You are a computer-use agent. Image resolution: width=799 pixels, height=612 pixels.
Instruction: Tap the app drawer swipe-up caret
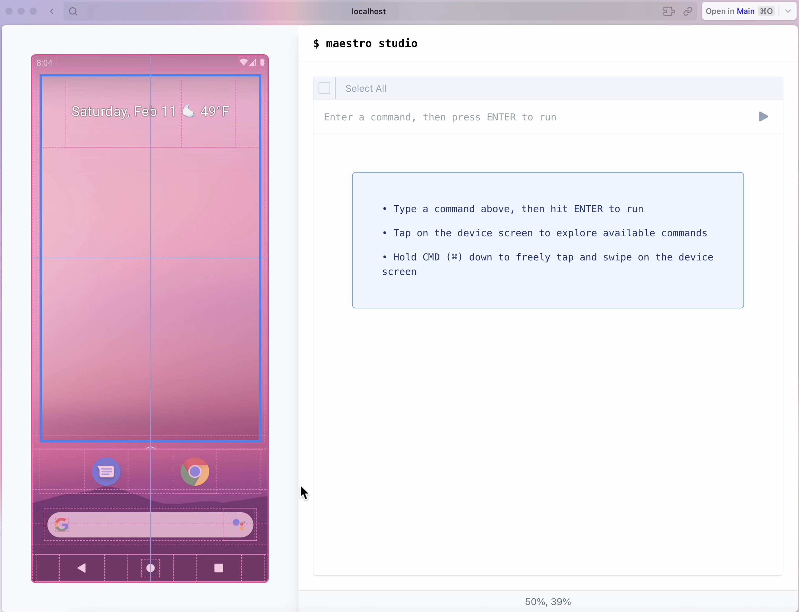[x=151, y=447]
